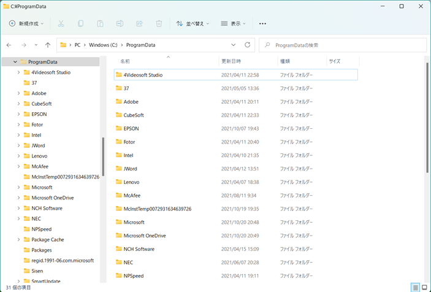This screenshot has height=292, width=431.
Task: Select Microsoft folder in file list
Action: [134, 222]
